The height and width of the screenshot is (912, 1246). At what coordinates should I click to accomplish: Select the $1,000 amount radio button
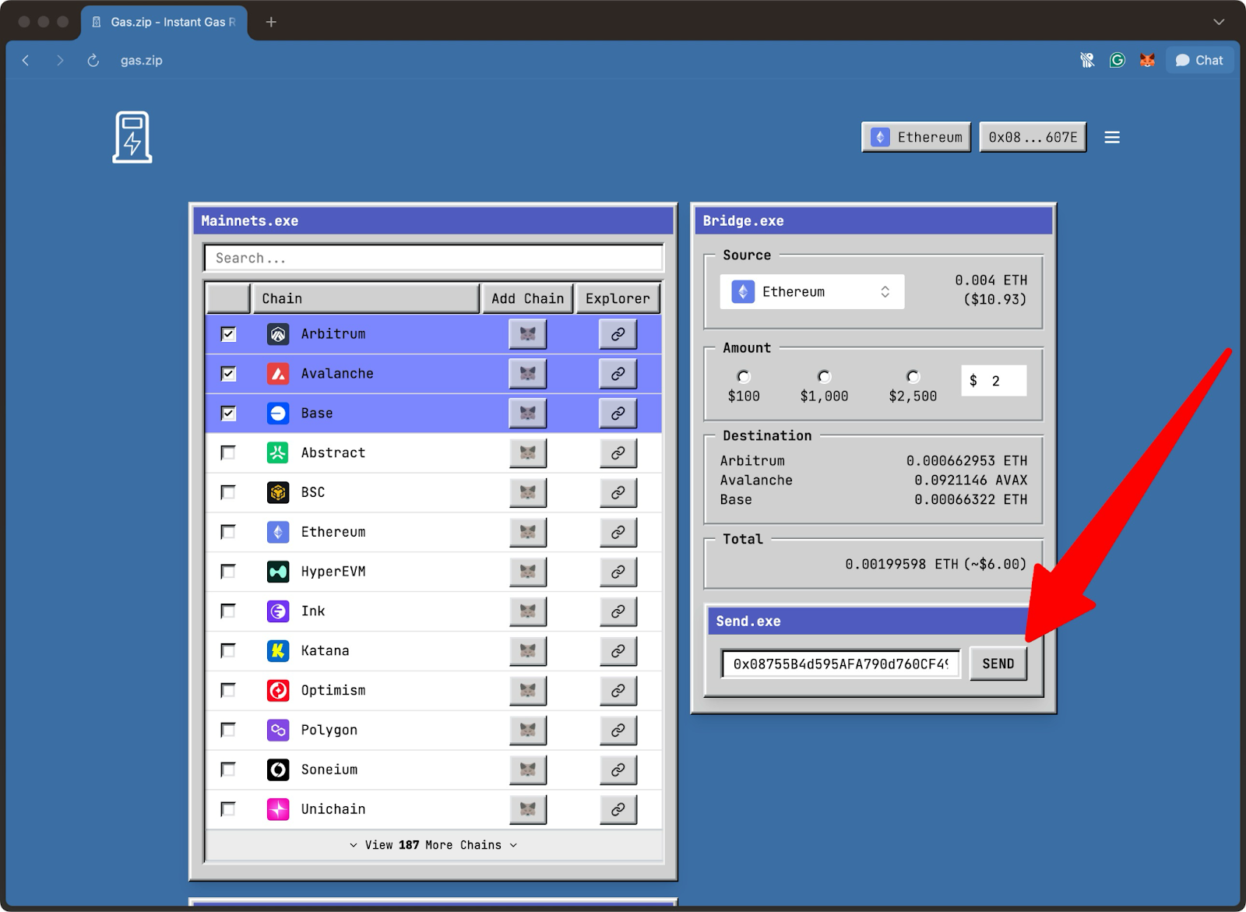pyautogui.click(x=824, y=377)
